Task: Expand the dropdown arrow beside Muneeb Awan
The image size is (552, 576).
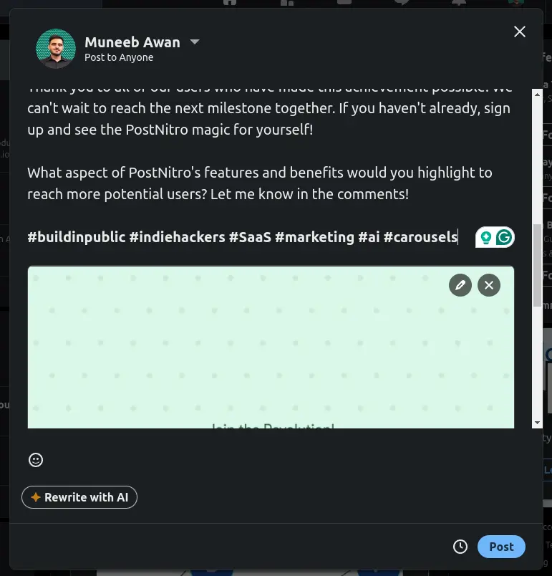Action: point(194,42)
